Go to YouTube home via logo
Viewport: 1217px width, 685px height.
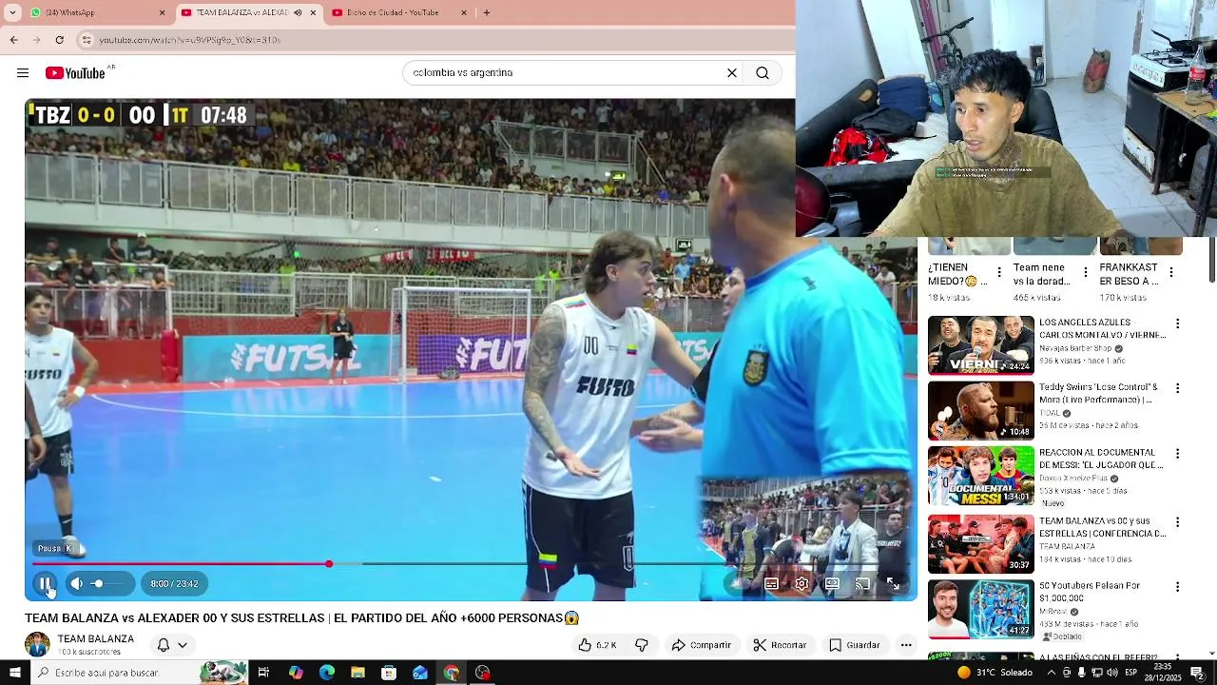[76, 73]
